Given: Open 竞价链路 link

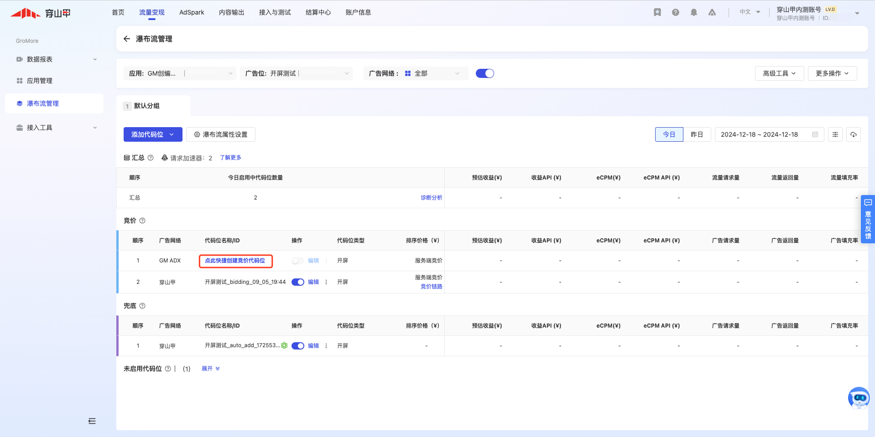Looking at the screenshot, I should (x=431, y=287).
